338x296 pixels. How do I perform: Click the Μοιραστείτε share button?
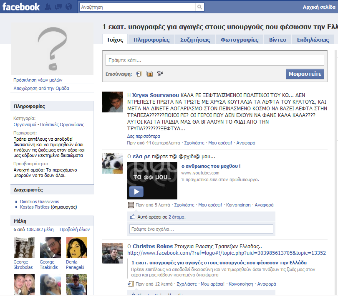coord(305,74)
